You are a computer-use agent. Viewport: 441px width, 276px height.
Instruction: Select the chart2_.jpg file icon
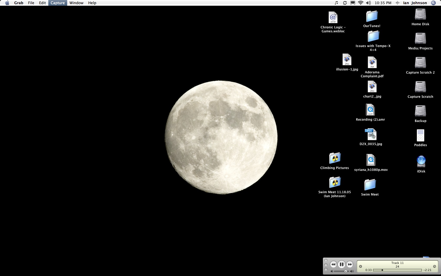pyautogui.click(x=372, y=86)
